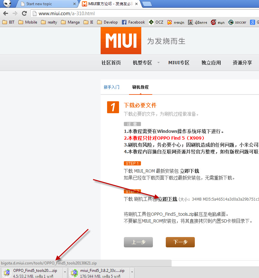Click the STEP 1 label
The width and height of the screenshot is (259, 278).
pyautogui.click(x=132, y=163)
